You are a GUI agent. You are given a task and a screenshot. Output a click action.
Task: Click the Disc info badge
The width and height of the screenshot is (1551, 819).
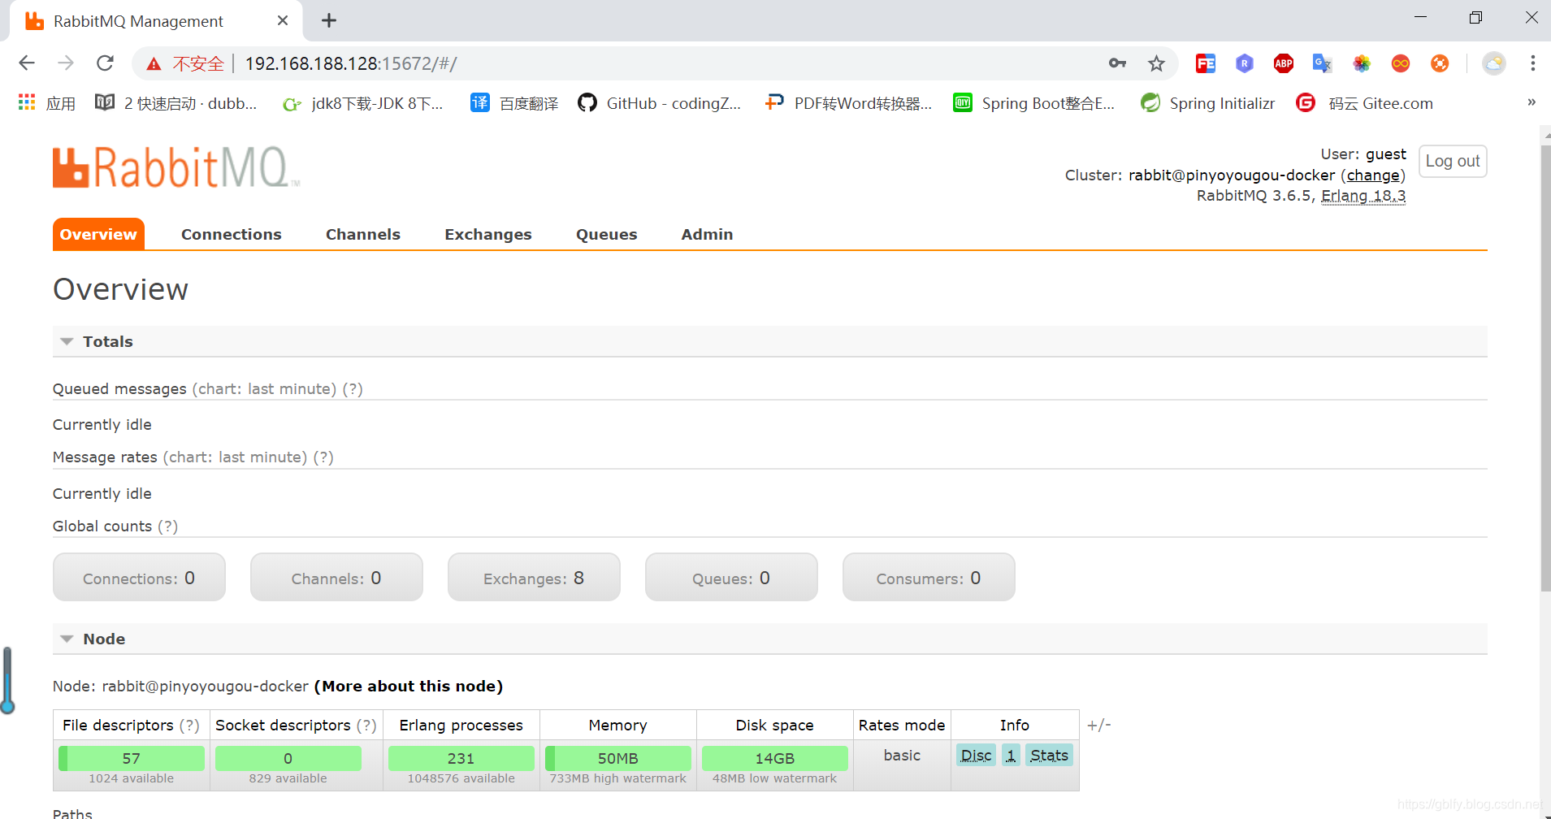point(976,756)
